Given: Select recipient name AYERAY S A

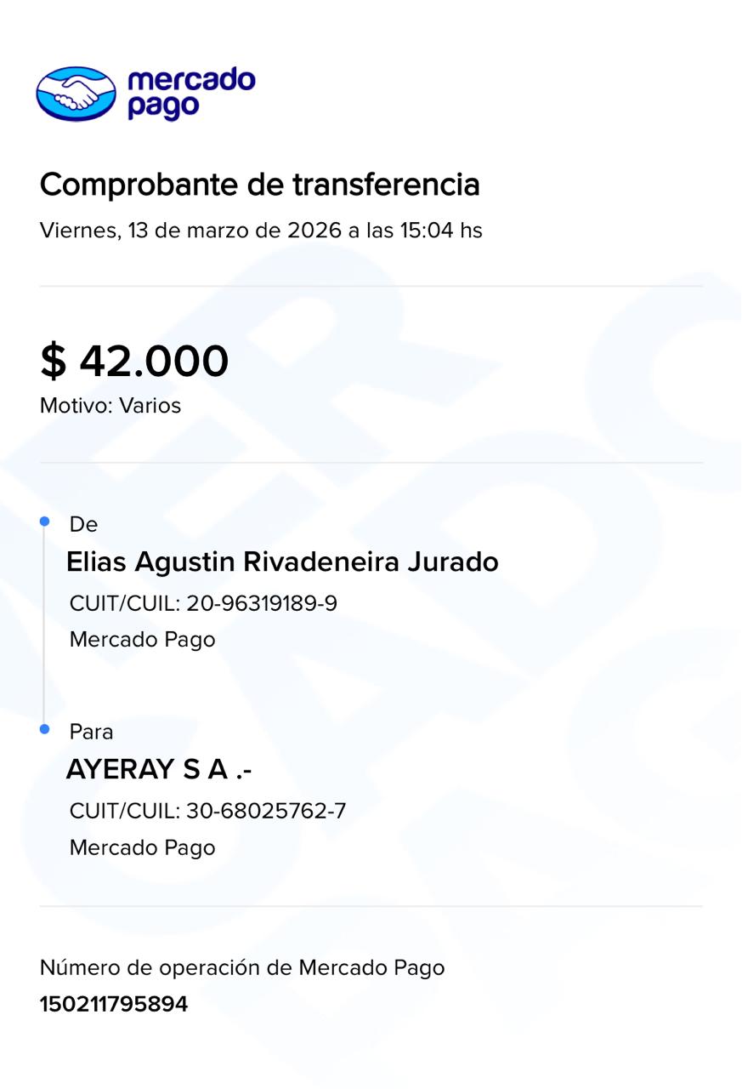Looking at the screenshot, I should (159, 770).
